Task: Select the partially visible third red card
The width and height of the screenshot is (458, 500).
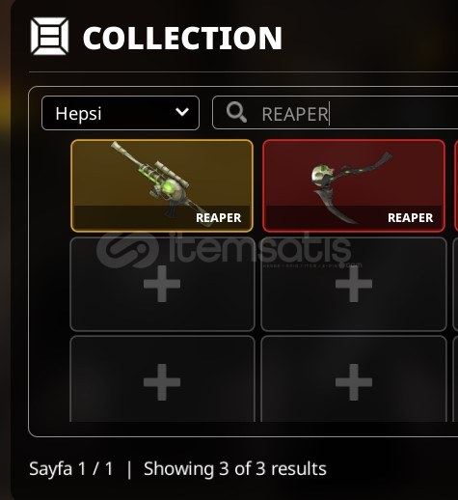Action: (456, 185)
